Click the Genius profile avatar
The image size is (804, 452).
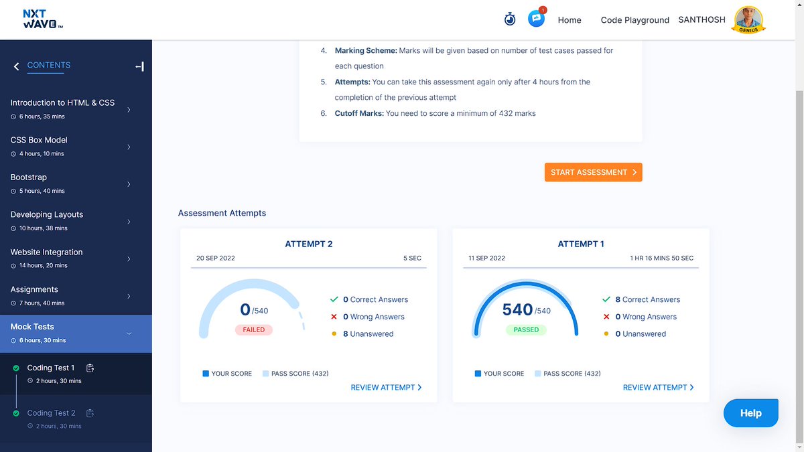(748, 20)
